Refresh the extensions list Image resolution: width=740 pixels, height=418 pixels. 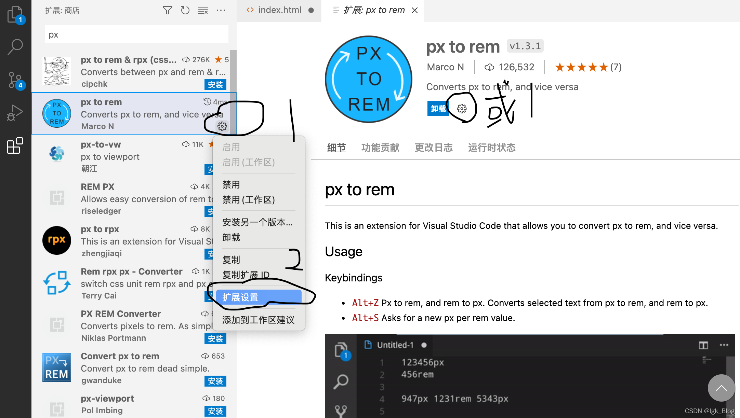pos(185,10)
